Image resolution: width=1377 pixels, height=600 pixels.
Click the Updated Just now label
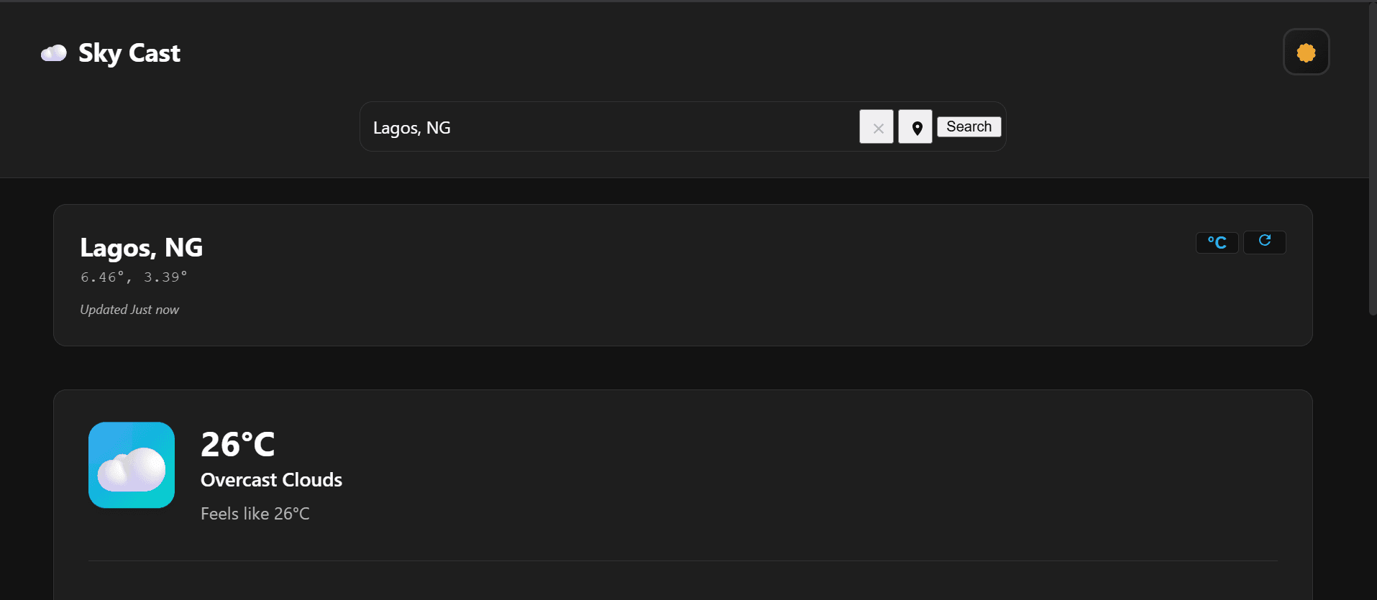coord(129,310)
